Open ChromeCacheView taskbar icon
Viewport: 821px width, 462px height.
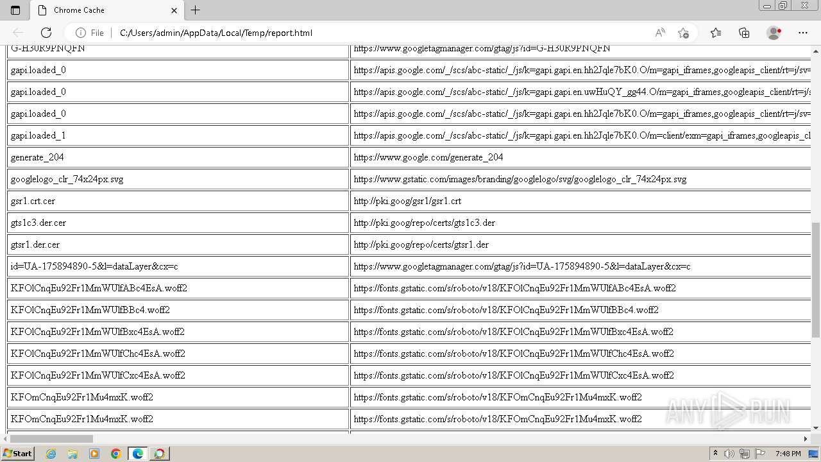point(160,454)
